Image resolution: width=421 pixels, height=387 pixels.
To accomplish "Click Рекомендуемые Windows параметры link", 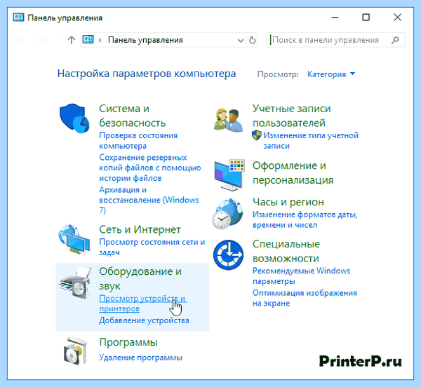I will (x=301, y=276).
